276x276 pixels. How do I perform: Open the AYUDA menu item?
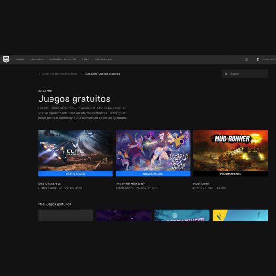click(85, 59)
